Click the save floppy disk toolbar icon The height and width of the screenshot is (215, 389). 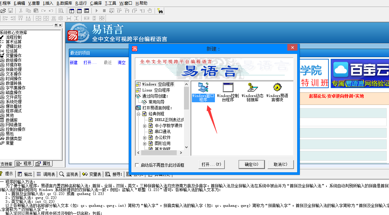[x=11, y=11]
